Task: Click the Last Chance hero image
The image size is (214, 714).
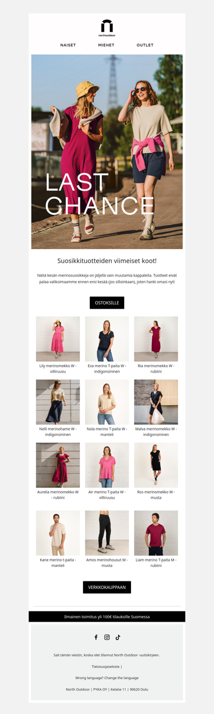Action: click(x=107, y=152)
